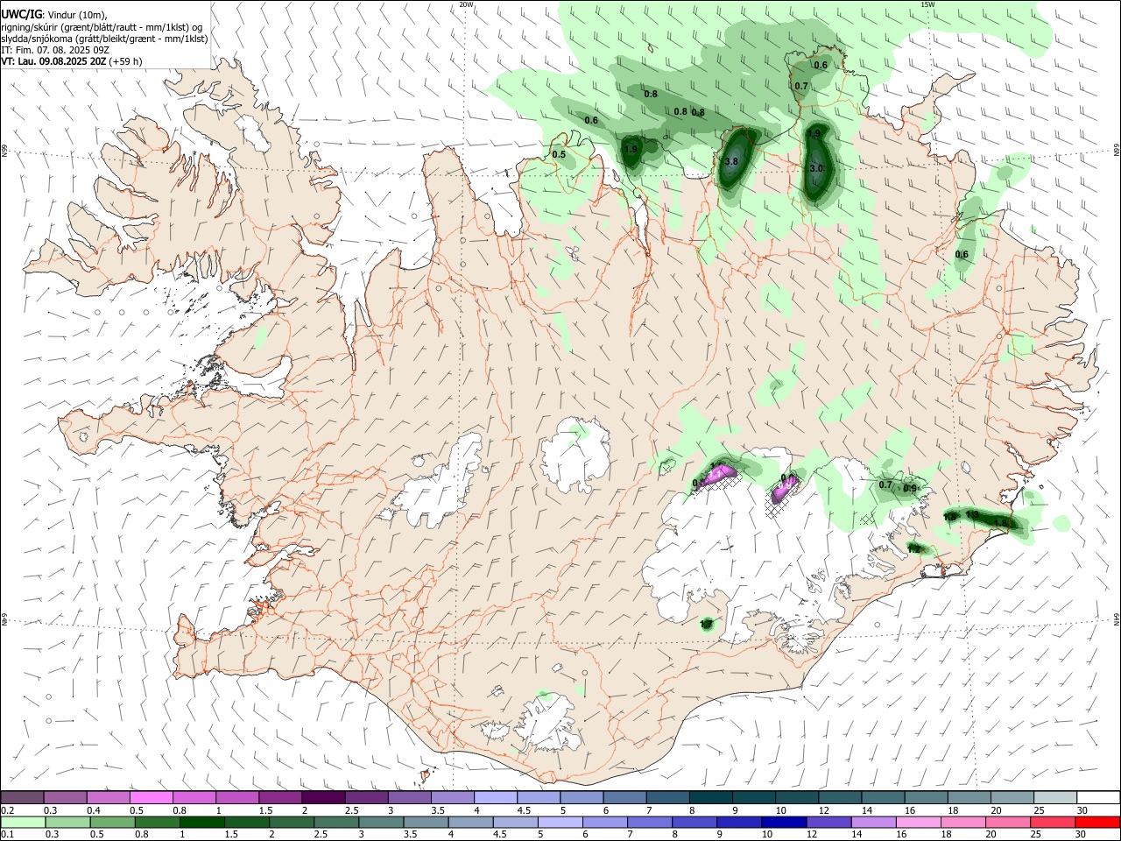This screenshot has width=1121, height=841.
Task: Pick pale pink rain swatch labeled 16
Action: tap(918, 823)
